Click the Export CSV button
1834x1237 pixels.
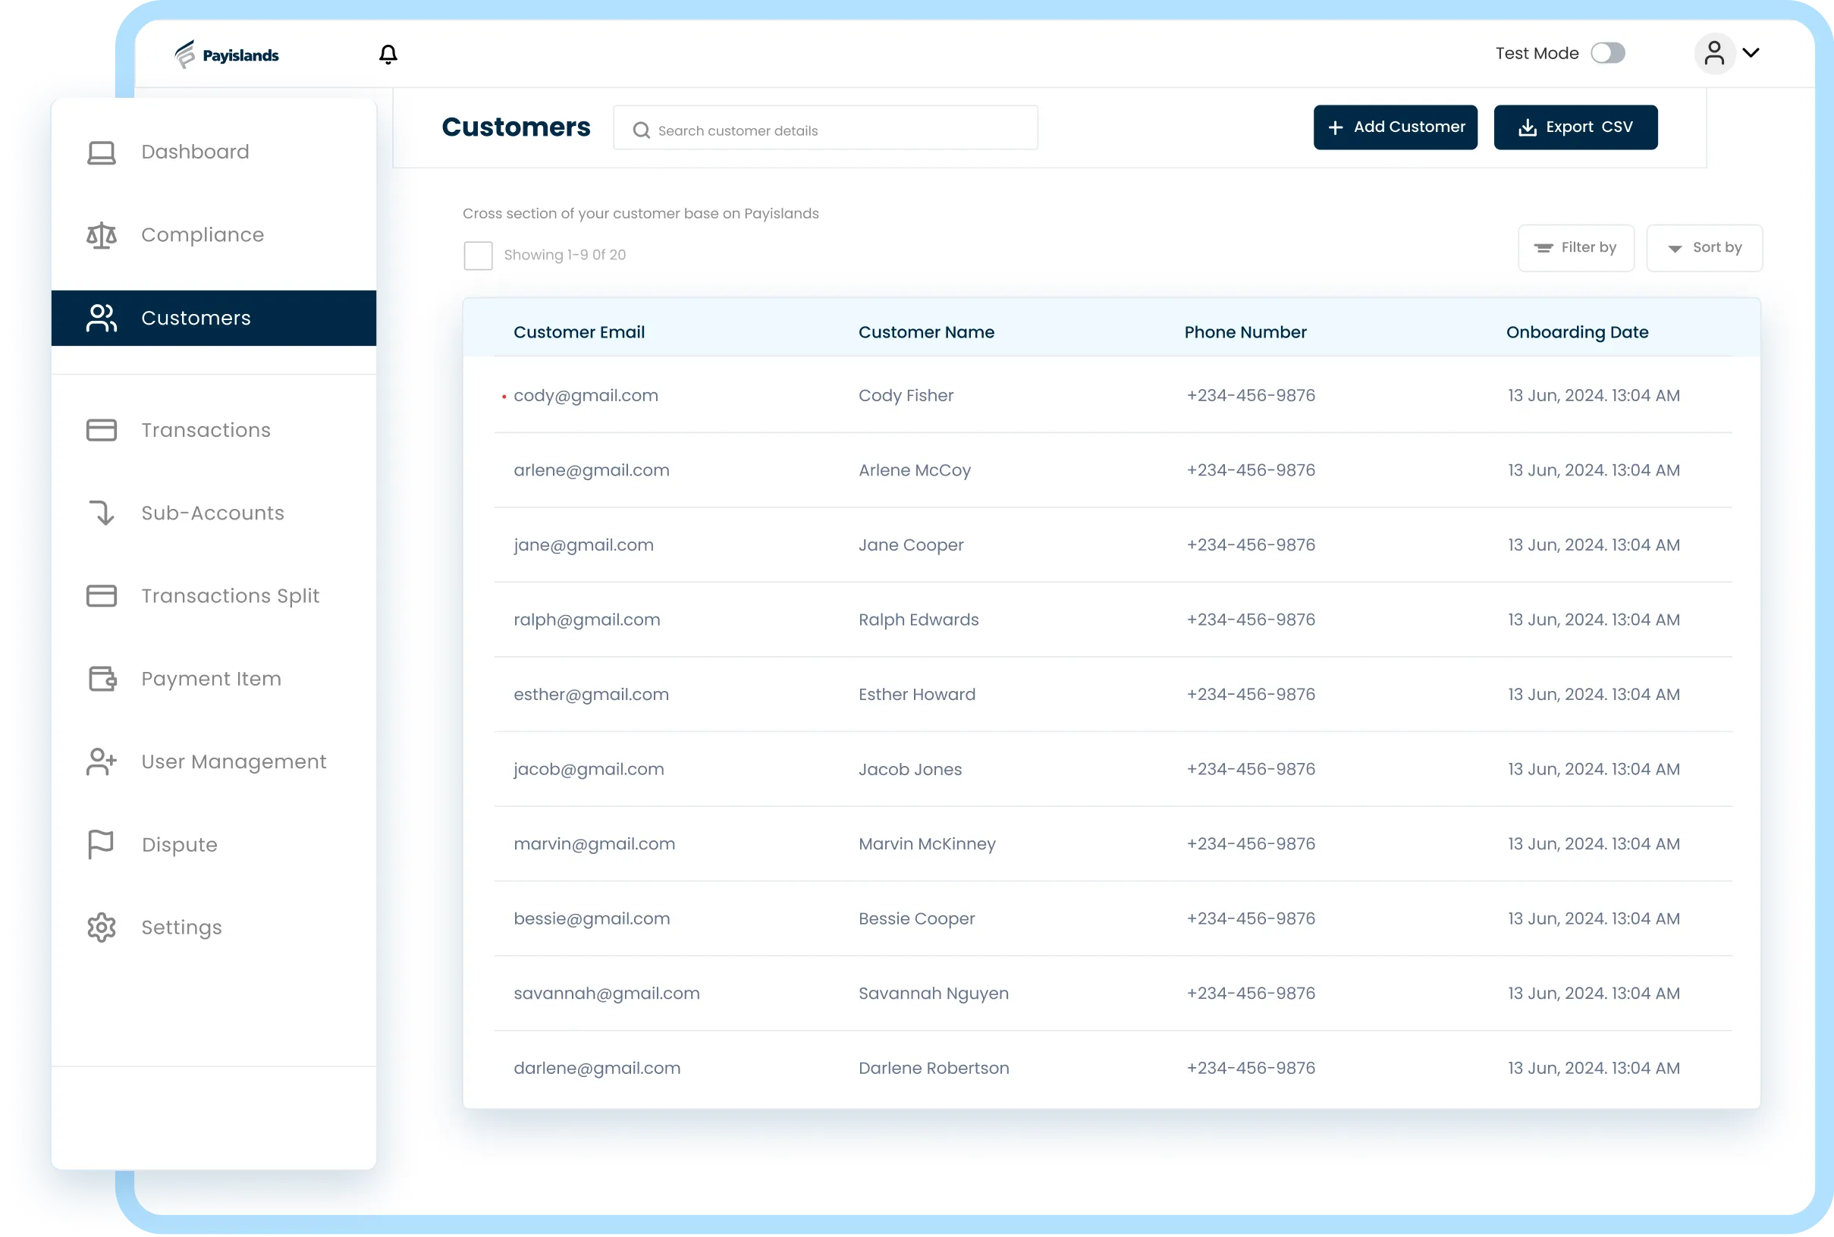(1575, 127)
